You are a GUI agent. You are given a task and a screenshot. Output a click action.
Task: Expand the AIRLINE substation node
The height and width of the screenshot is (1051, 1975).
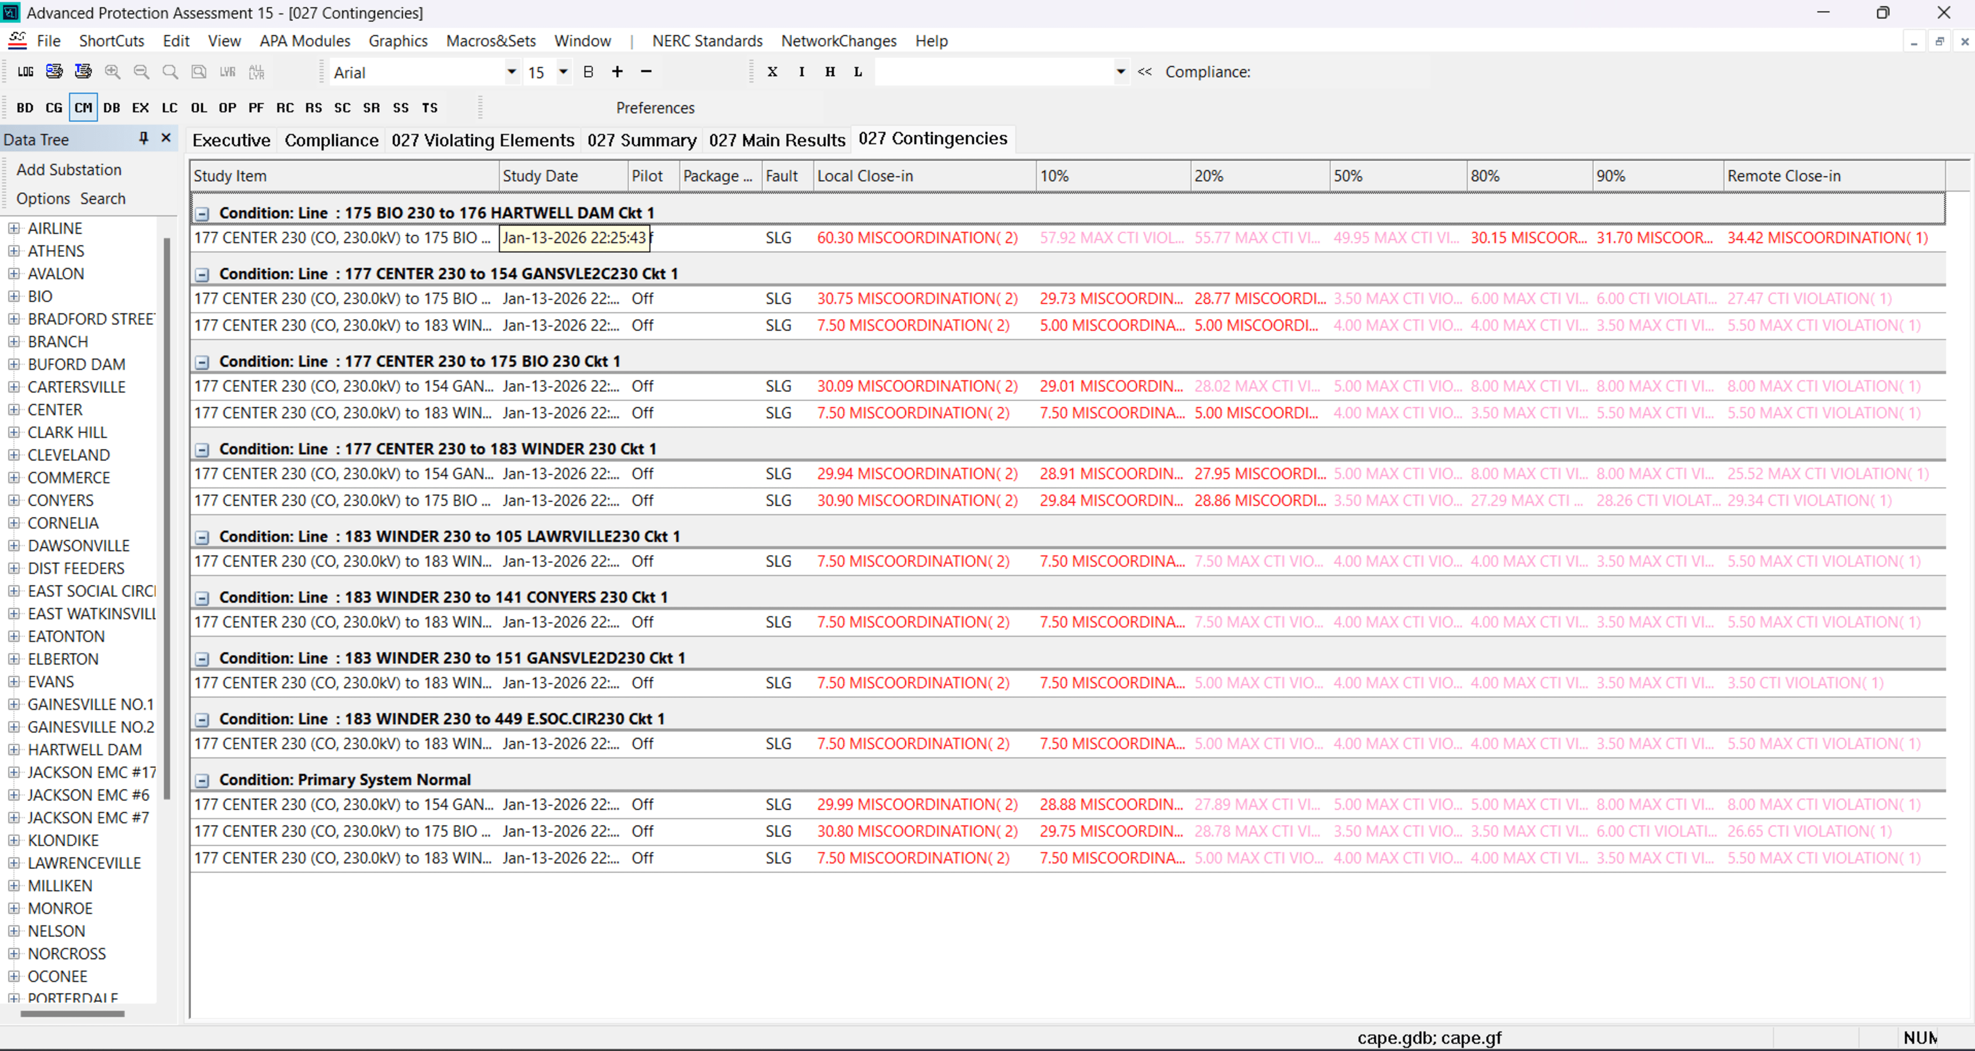[14, 228]
